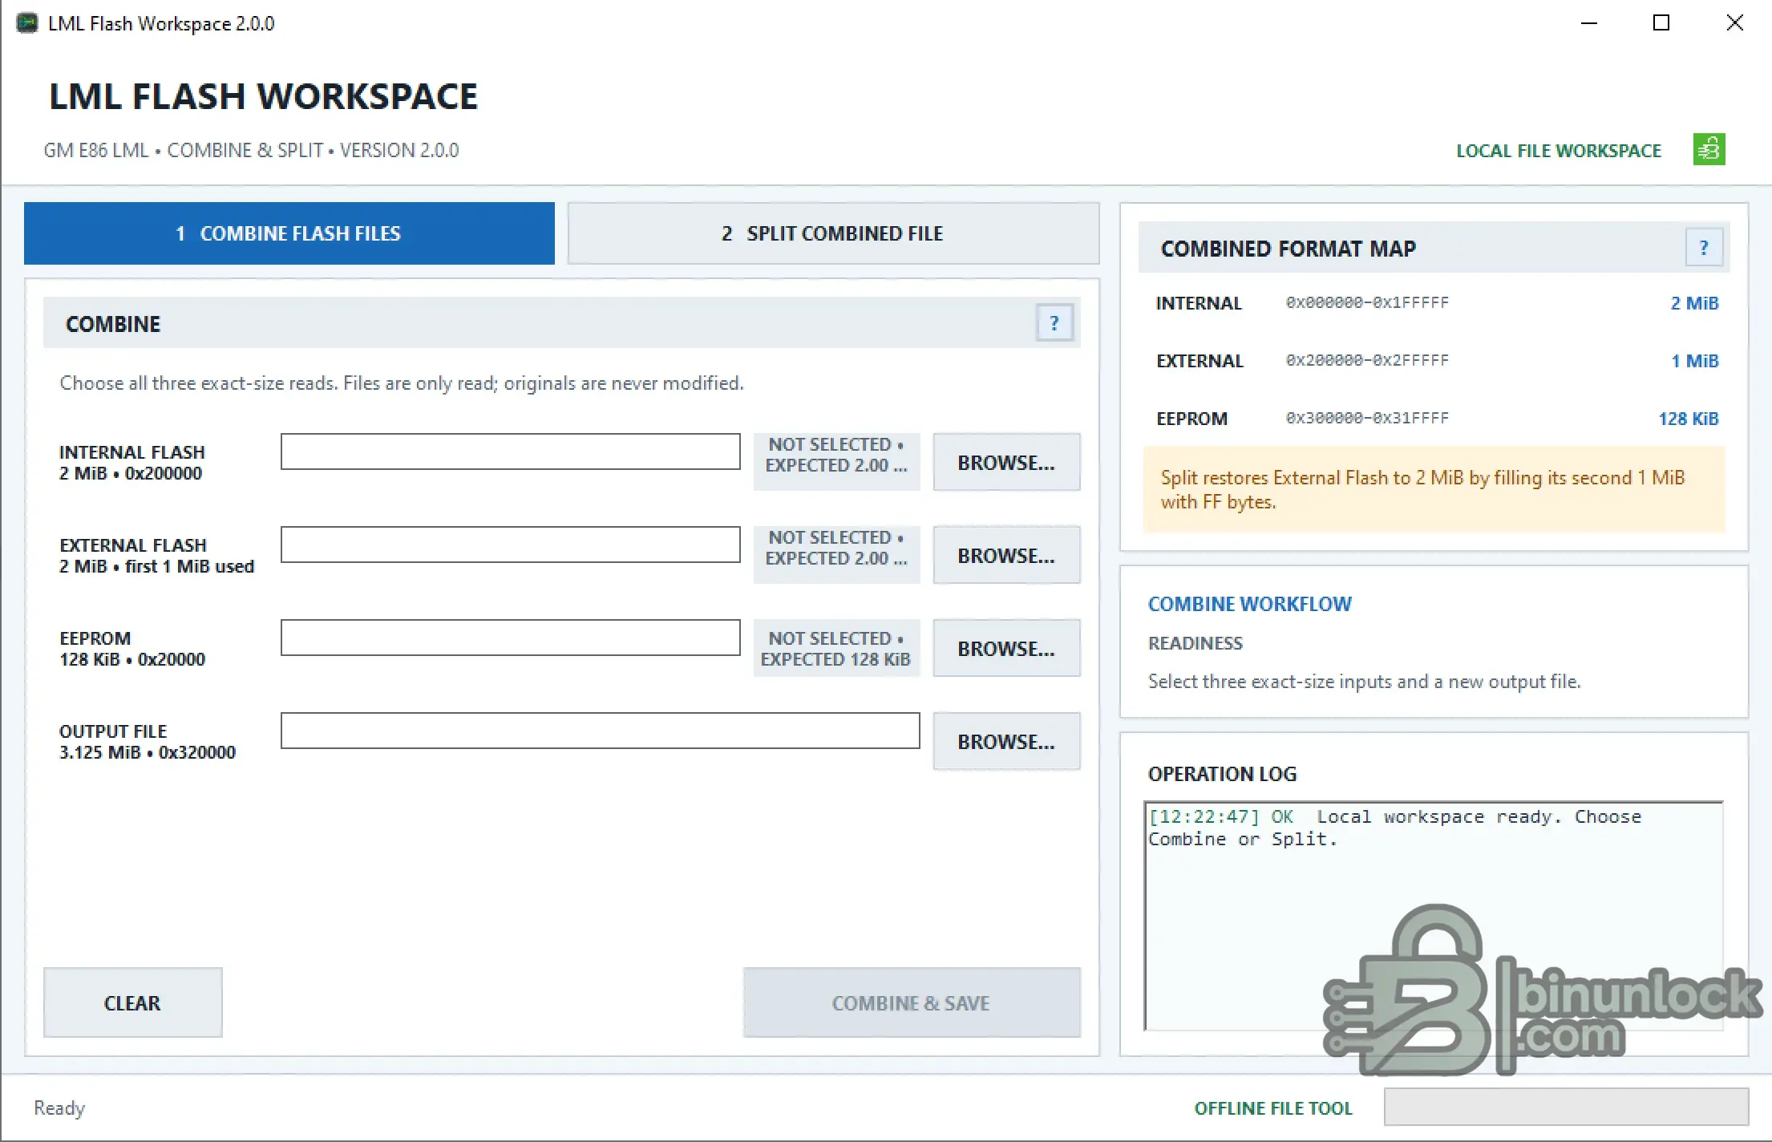Browse for the Output File location
Image resolution: width=1772 pixels, height=1142 pixels.
(x=1006, y=741)
